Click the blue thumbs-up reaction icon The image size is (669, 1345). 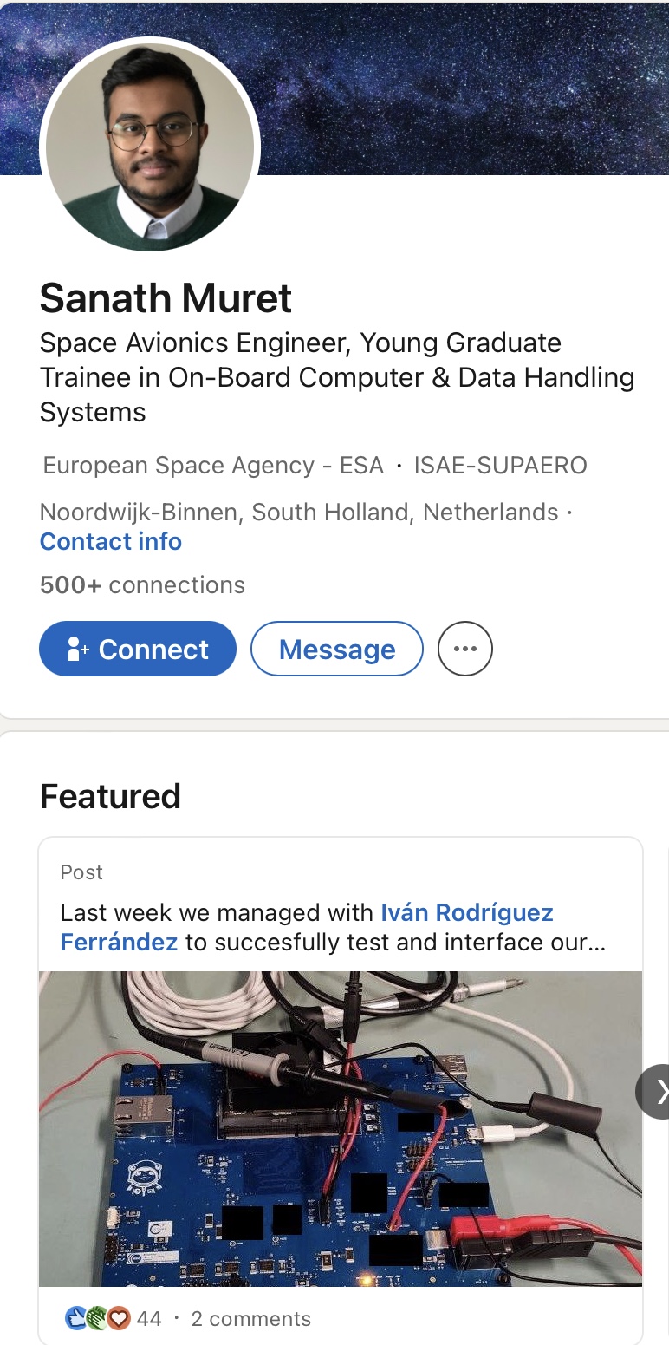tap(75, 1319)
